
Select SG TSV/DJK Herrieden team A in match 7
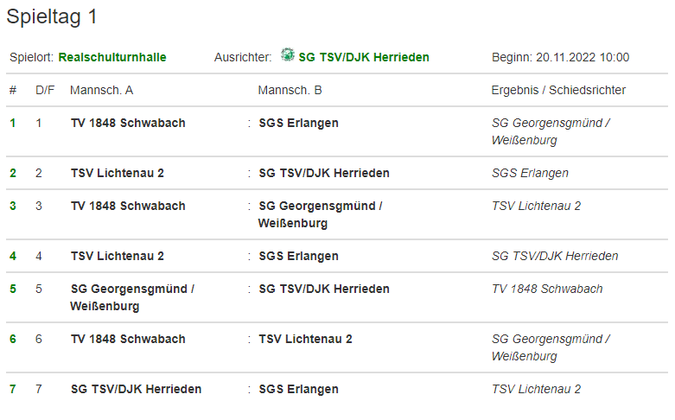point(136,389)
